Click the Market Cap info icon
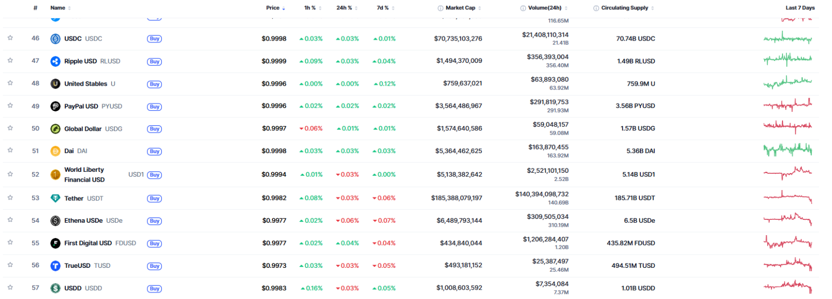832x299 pixels. pos(440,8)
